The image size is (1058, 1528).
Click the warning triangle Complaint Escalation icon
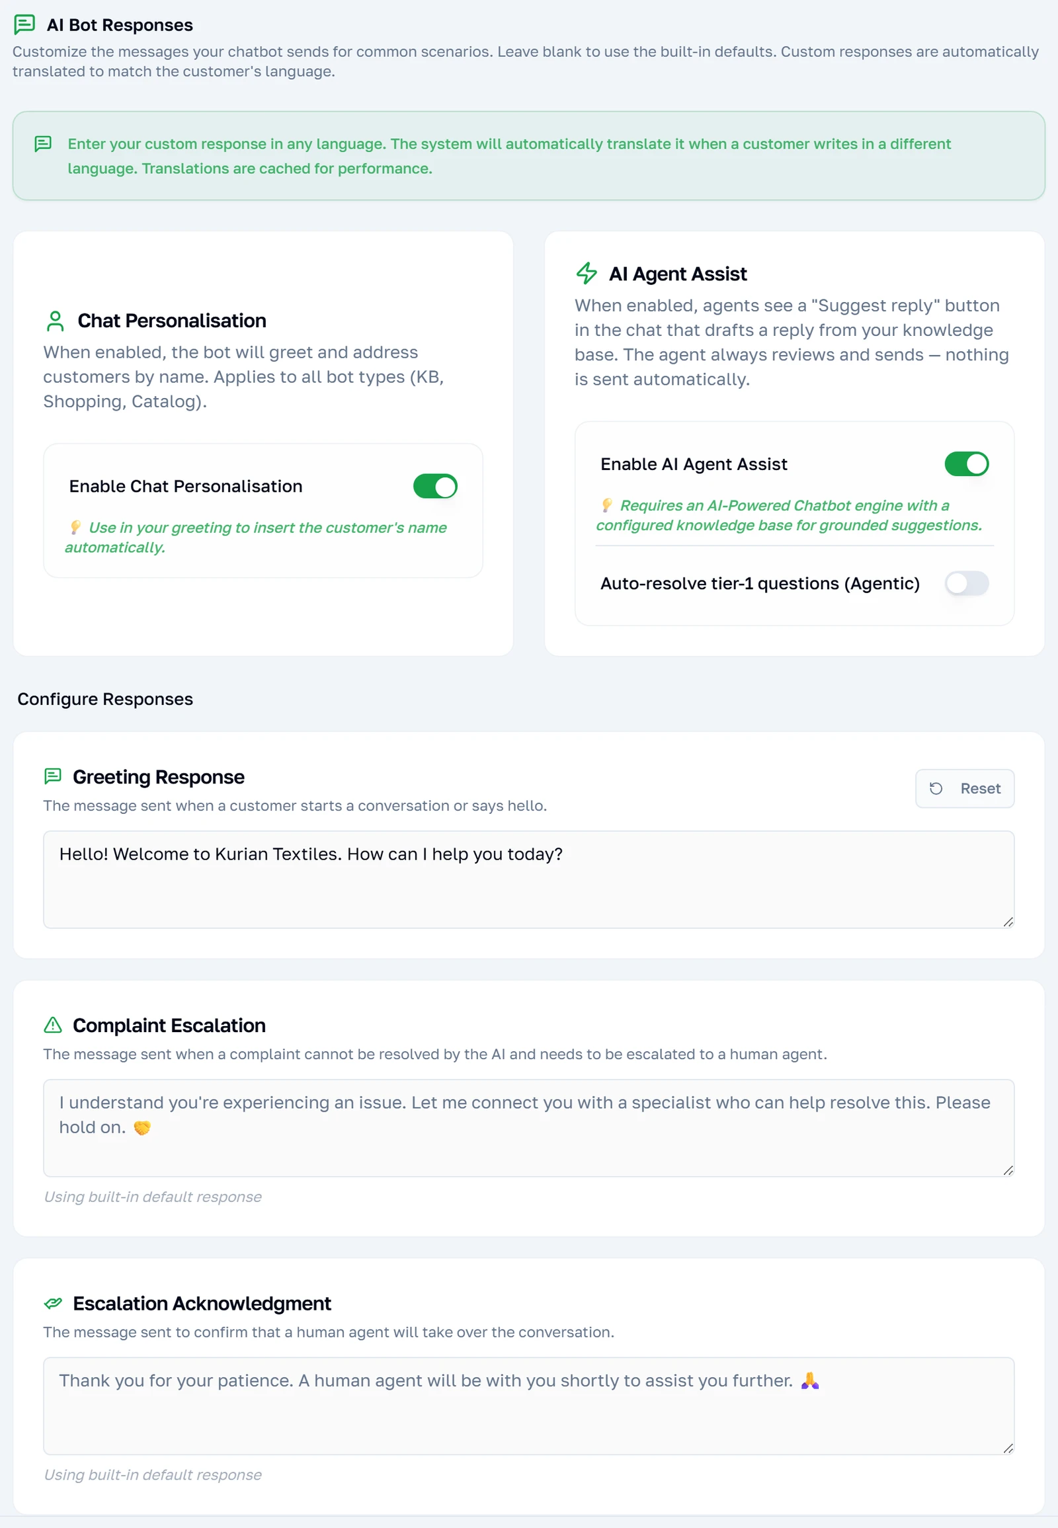tap(53, 1025)
